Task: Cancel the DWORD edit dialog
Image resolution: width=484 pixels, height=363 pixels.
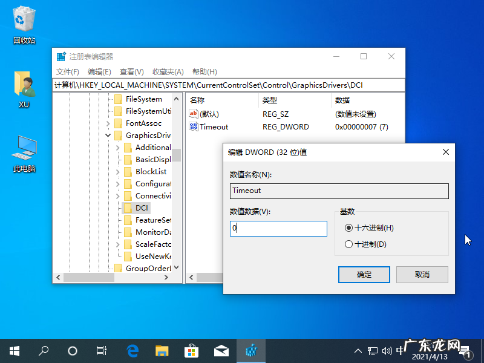Action: [x=422, y=274]
